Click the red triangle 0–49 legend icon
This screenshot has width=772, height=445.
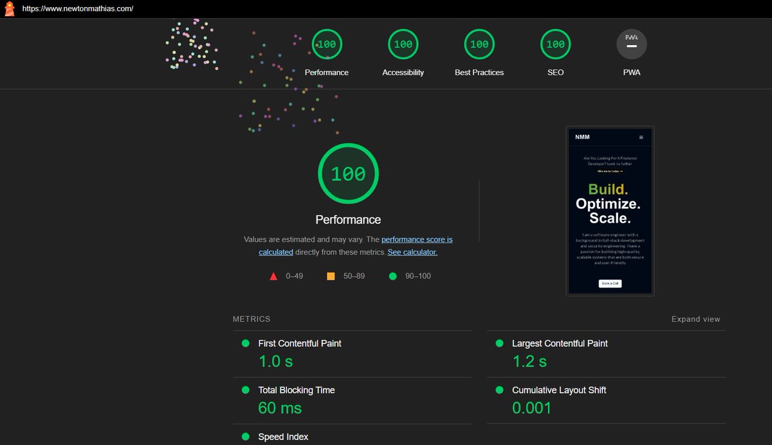[273, 277]
